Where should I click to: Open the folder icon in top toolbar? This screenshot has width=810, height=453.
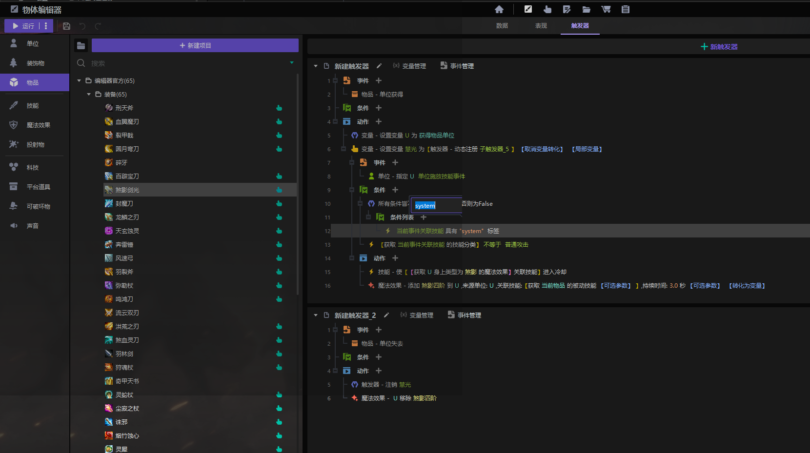coord(586,9)
